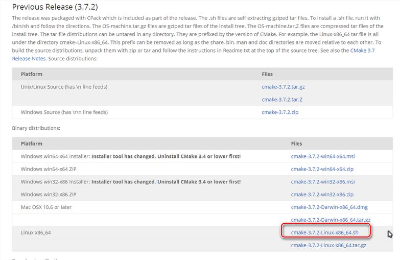Download cmake-3.7.2-win32-x86.msi installer
This screenshot has width=400, height=260.
(x=323, y=182)
